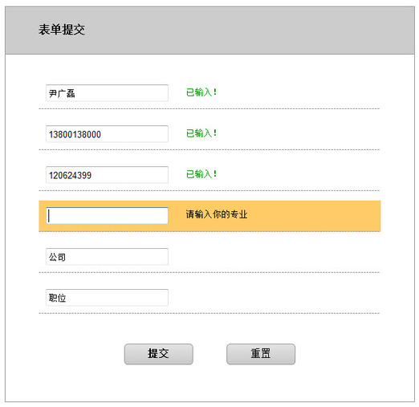Focus the name field containing 尹广磊
Image resolution: width=419 pixels, height=407 pixels.
coord(107,93)
